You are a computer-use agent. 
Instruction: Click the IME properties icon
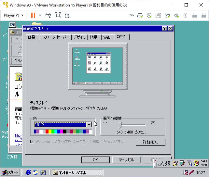[189, 163]
